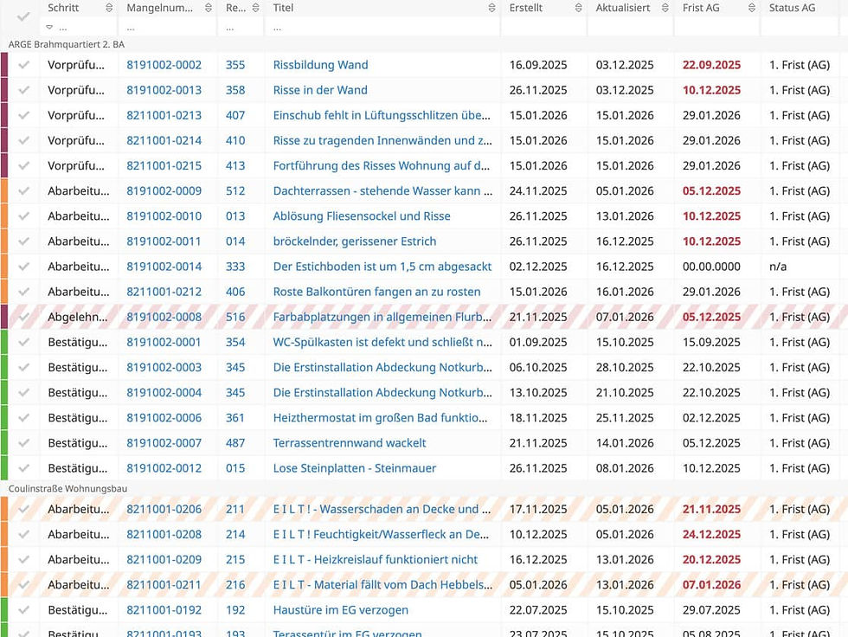Check the row for Terrassentrennwand wackelt
The height and width of the screenshot is (637, 848).
click(23, 443)
